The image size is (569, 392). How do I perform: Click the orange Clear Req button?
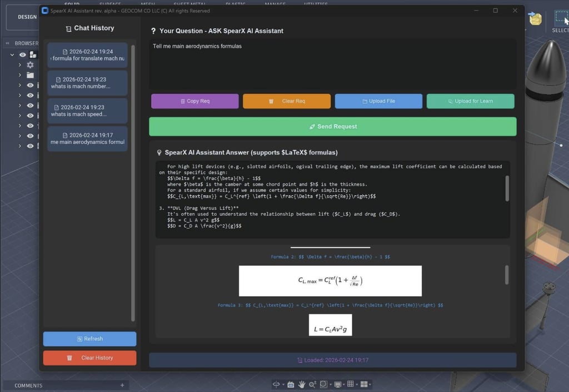[287, 101]
